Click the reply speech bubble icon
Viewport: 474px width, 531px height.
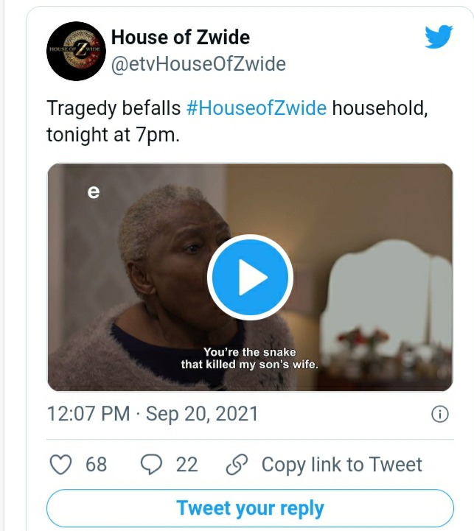pos(151,464)
